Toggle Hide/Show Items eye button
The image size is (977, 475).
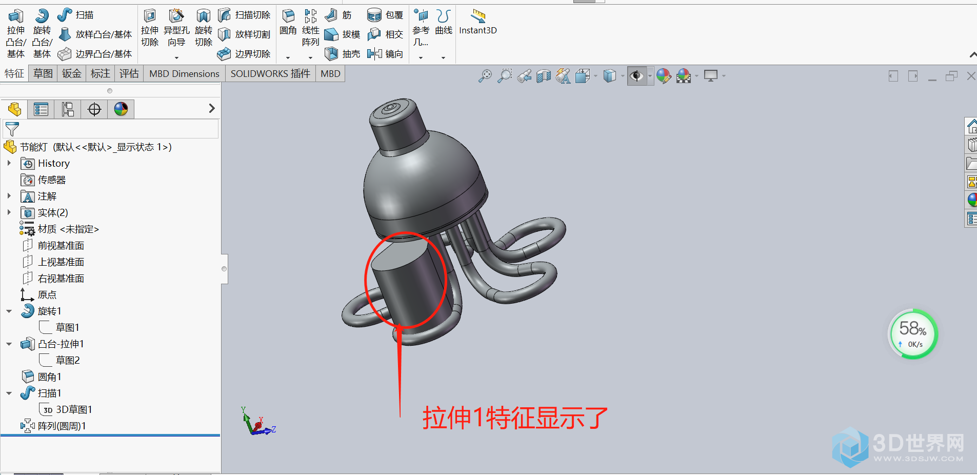(x=636, y=76)
